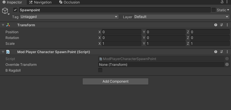The image size is (231, 110).
Task: Click the Add Component button
Action: 115,81
